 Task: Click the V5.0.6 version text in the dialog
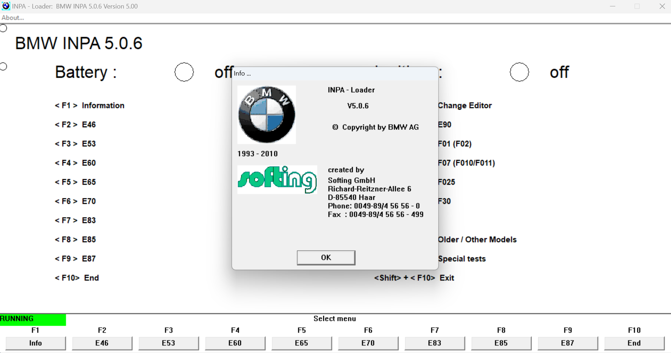click(x=358, y=106)
